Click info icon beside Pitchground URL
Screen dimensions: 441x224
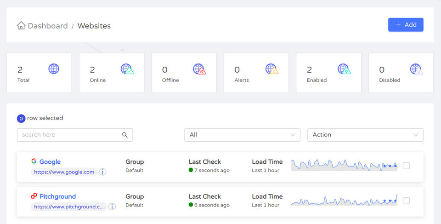pyautogui.click(x=112, y=207)
